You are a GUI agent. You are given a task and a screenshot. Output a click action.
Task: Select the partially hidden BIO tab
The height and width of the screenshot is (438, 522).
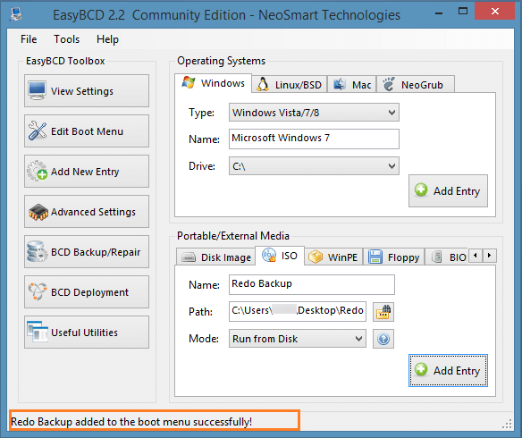tap(447, 257)
